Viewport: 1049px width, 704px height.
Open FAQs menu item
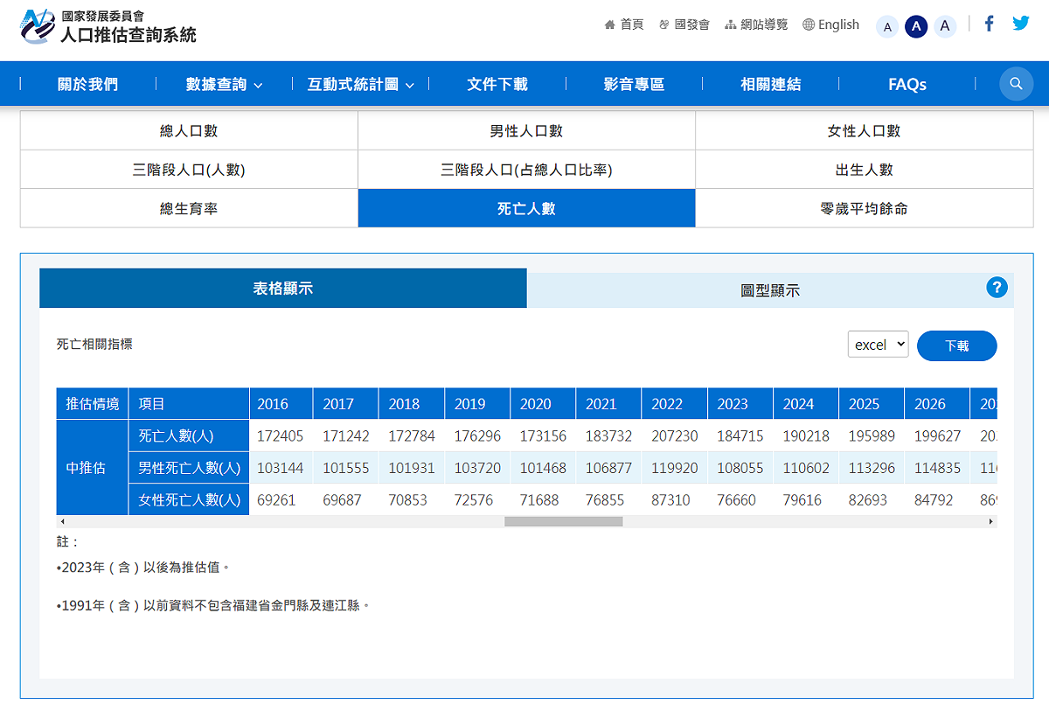pyautogui.click(x=907, y=84)
